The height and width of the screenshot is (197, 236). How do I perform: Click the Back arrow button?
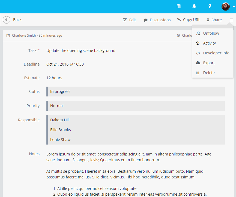(7, 20)
